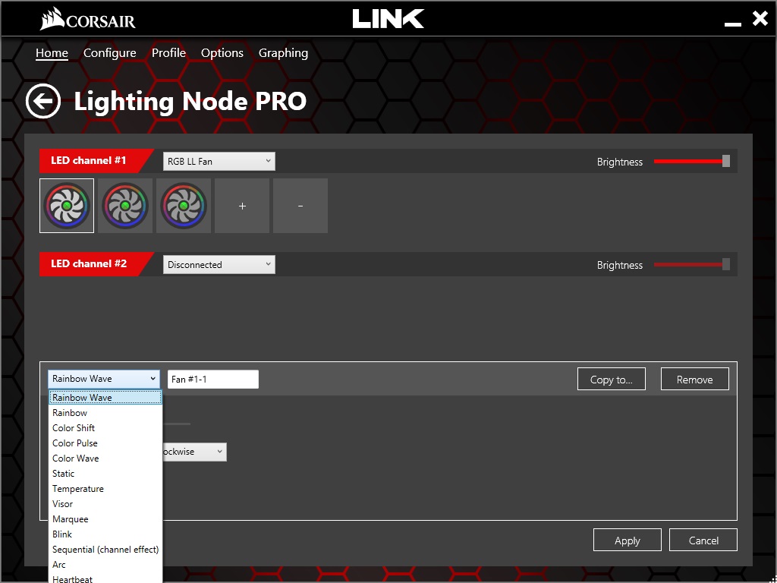Viewport: 777px width, 583px height.
Task: Choose Rainbow Wave from the effect list
Action: pos(105,398)
